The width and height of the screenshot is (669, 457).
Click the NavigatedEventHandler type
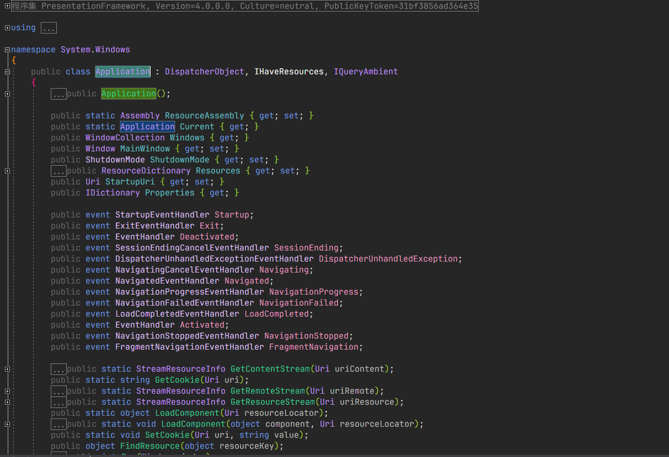click(167, 281)
